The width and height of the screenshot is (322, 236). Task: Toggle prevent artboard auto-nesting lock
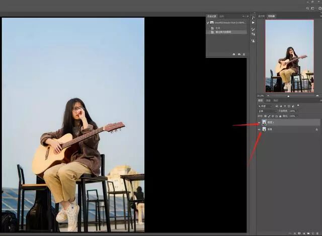[x=277, y=116]
